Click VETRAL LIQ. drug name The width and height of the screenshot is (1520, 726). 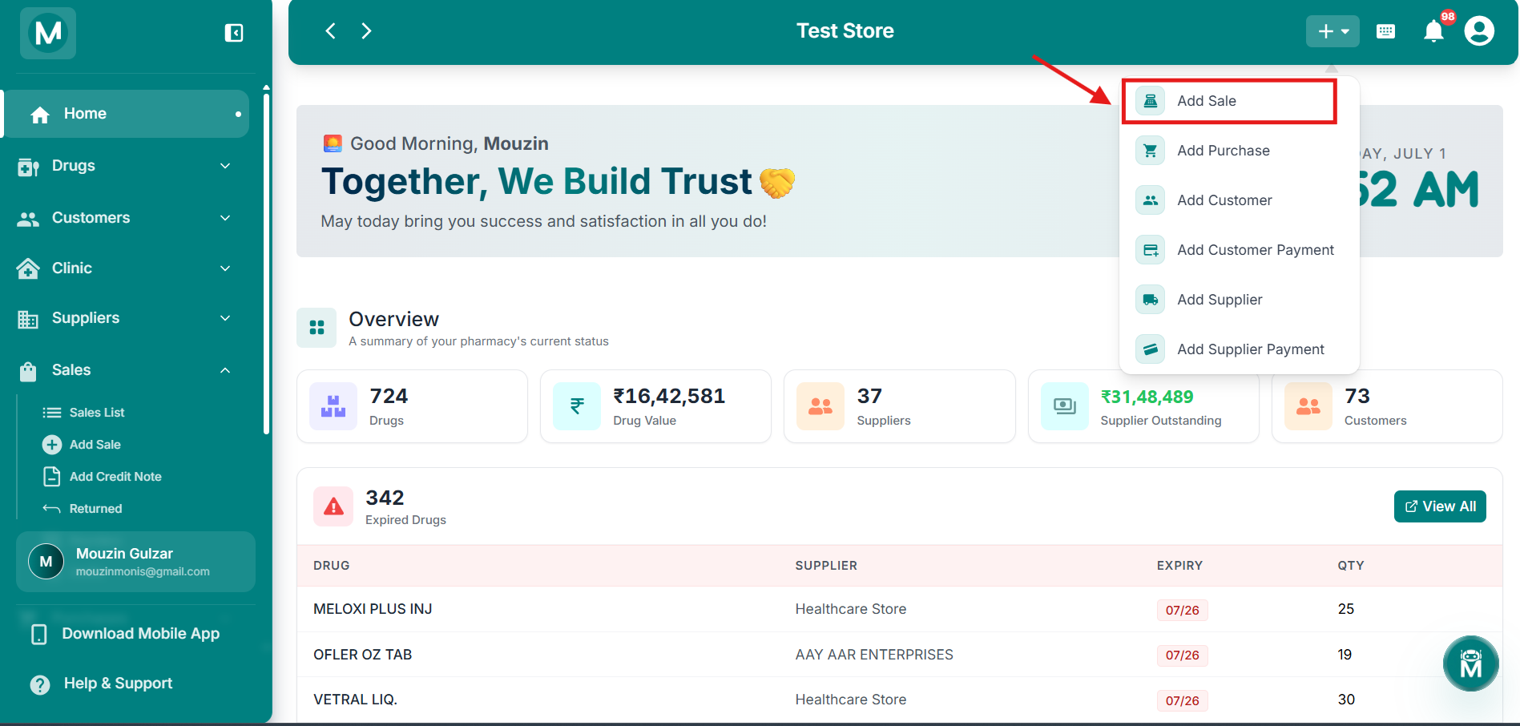tap(355, 700)
